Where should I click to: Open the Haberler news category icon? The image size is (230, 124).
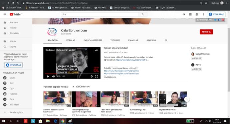5,94
